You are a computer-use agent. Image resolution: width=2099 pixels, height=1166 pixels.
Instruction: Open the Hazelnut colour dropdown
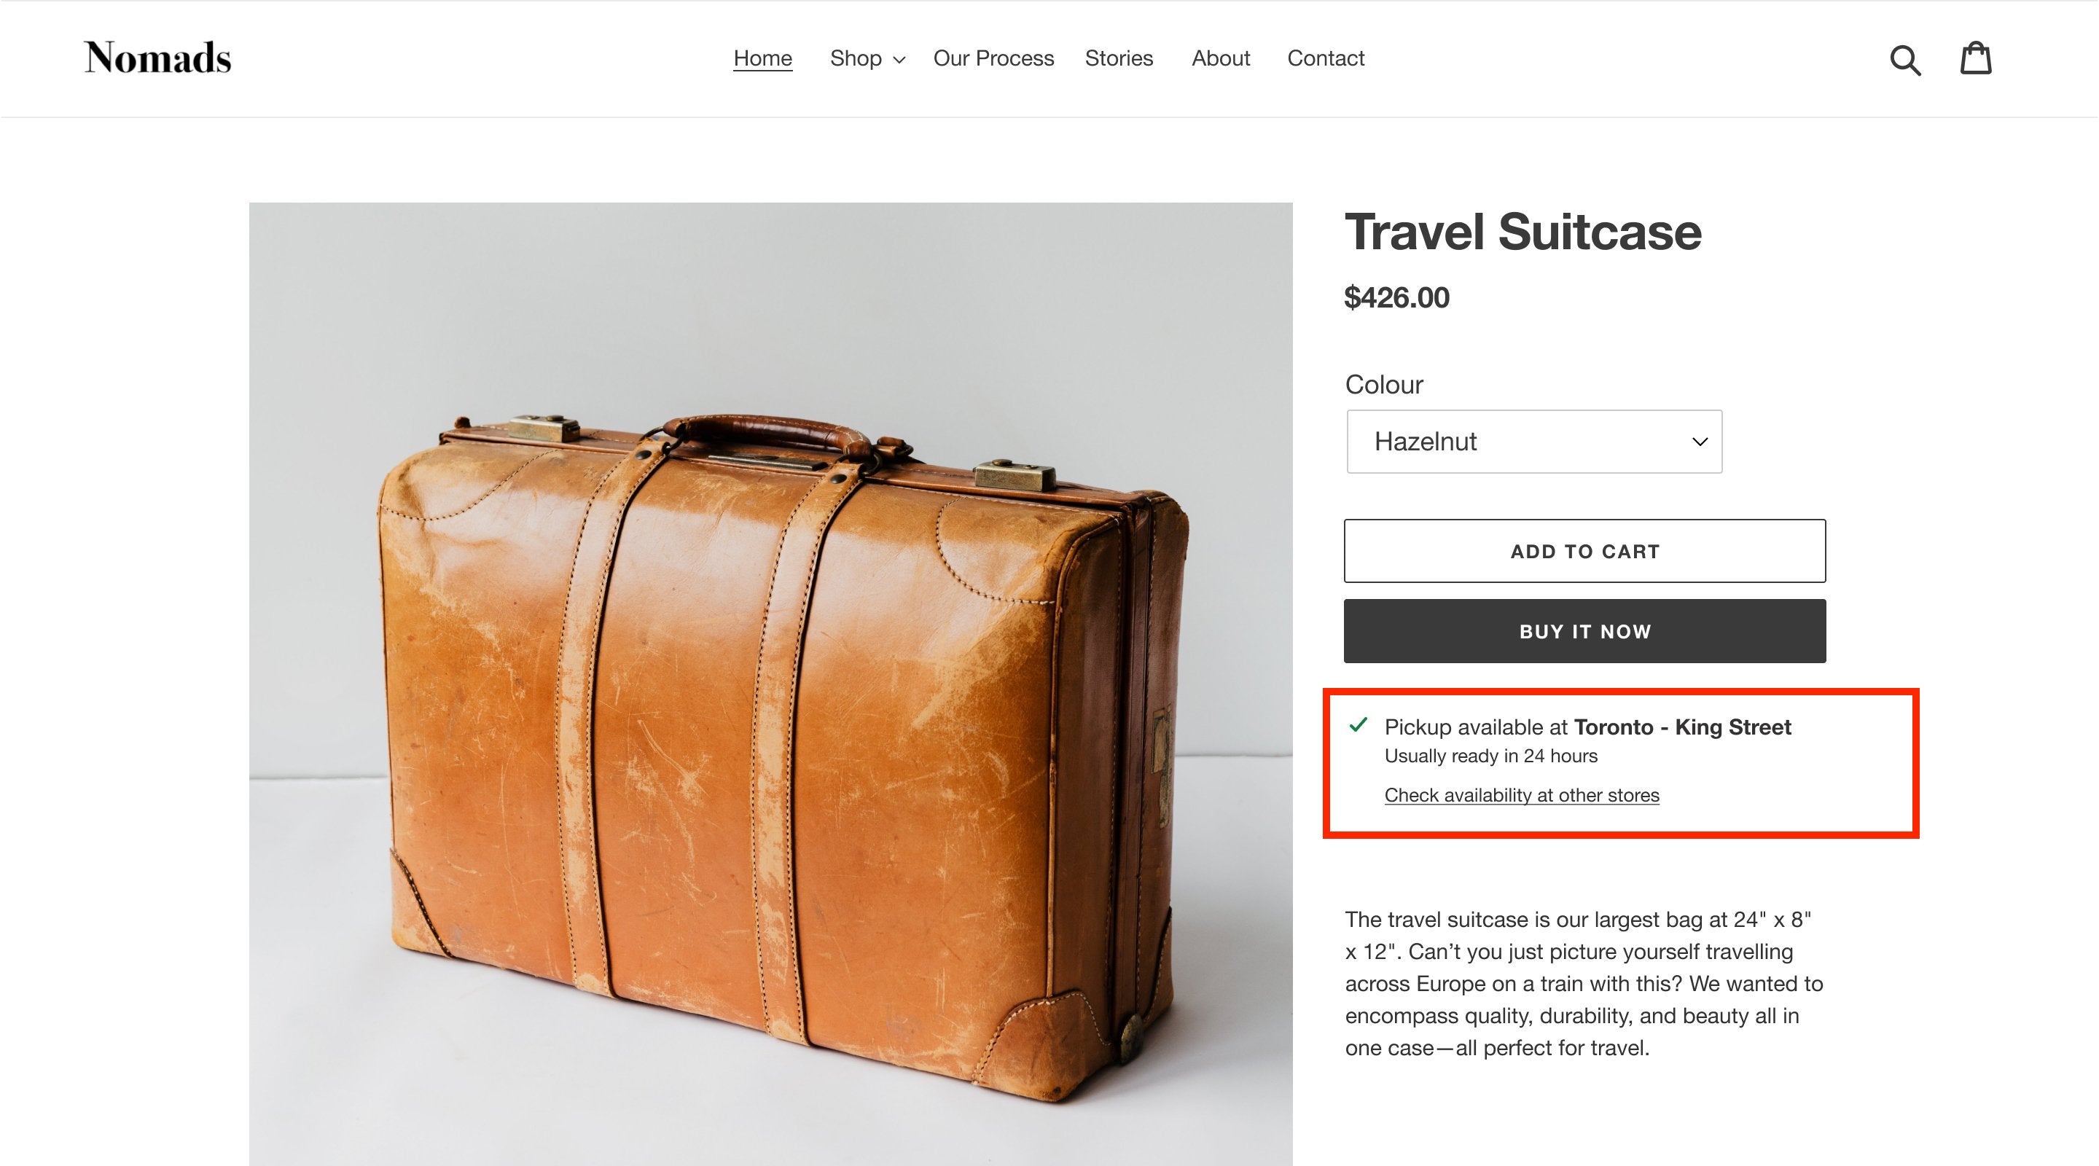pos(1533,442)
